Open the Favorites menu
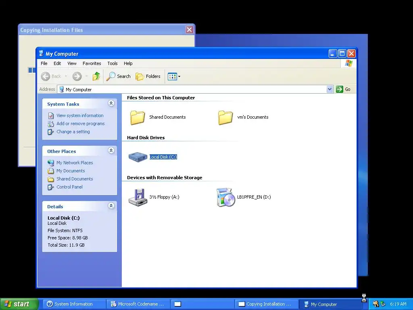Viewport: 413px width, 310px height. pos(92,63)
